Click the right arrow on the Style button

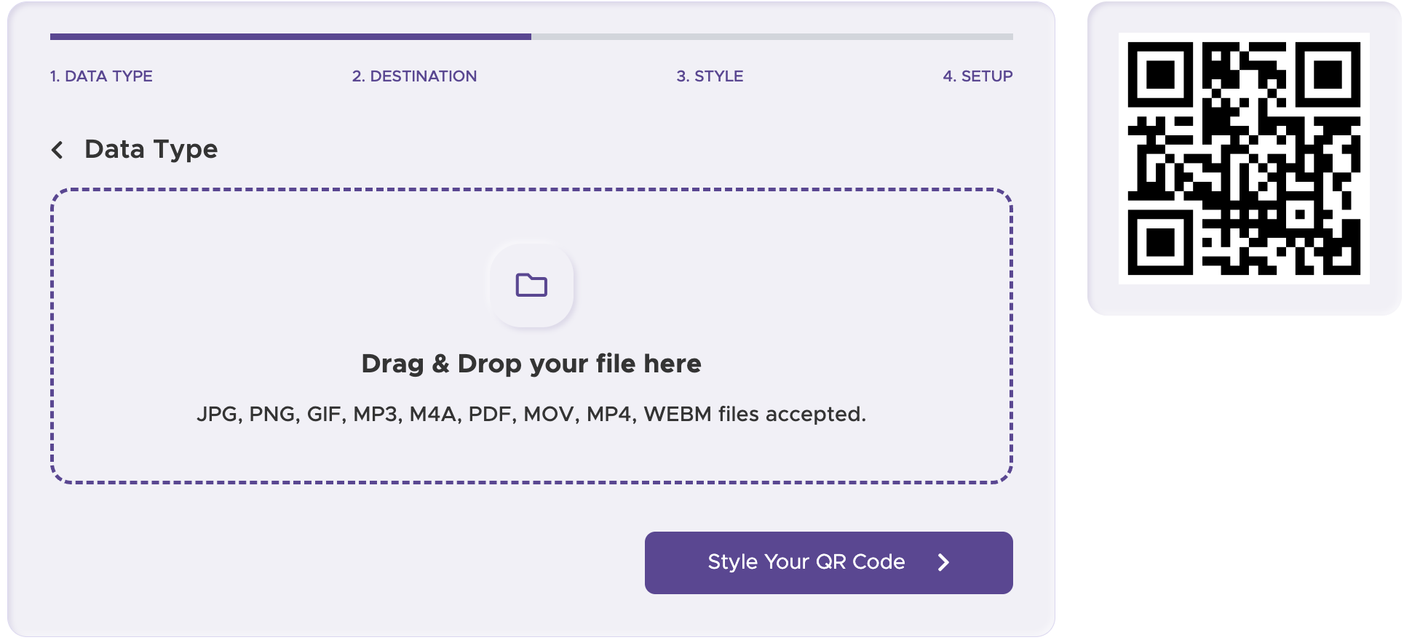tap(943, 562)
